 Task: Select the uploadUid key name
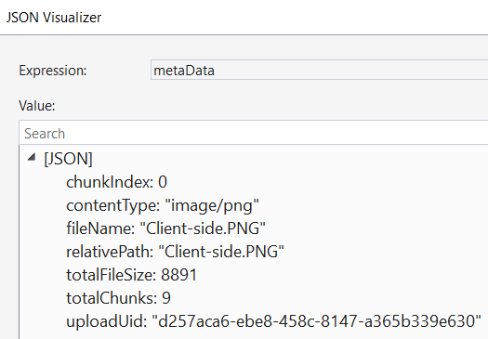point(107,321)
